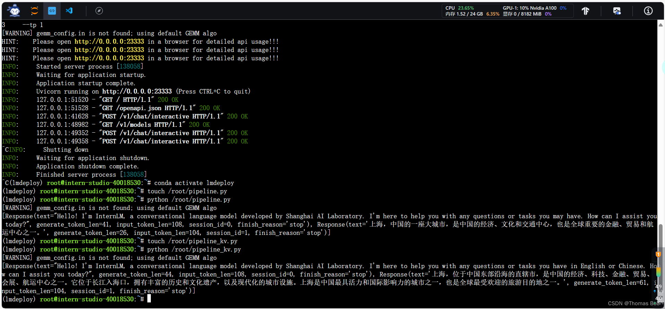Click the memory 1.52 / 24 GB readout
The height and width of the screenshot is (309, 665).
(472, 14)
